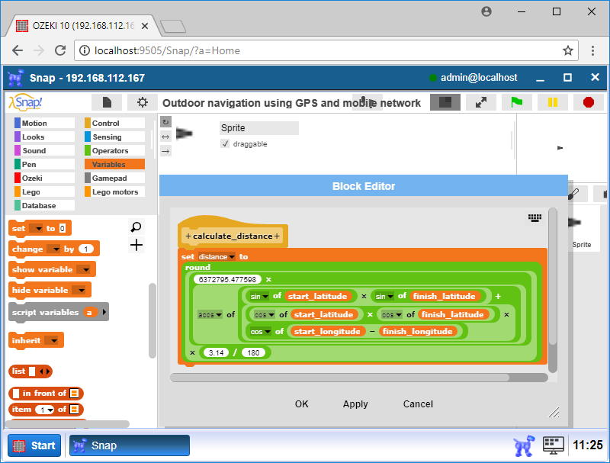Open the project file menu icon
Screen dimensions: 610x463
pos(107,102)
